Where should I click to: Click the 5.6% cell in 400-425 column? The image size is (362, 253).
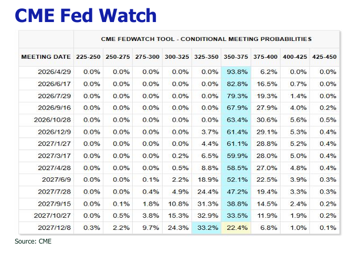coord(296,120)
